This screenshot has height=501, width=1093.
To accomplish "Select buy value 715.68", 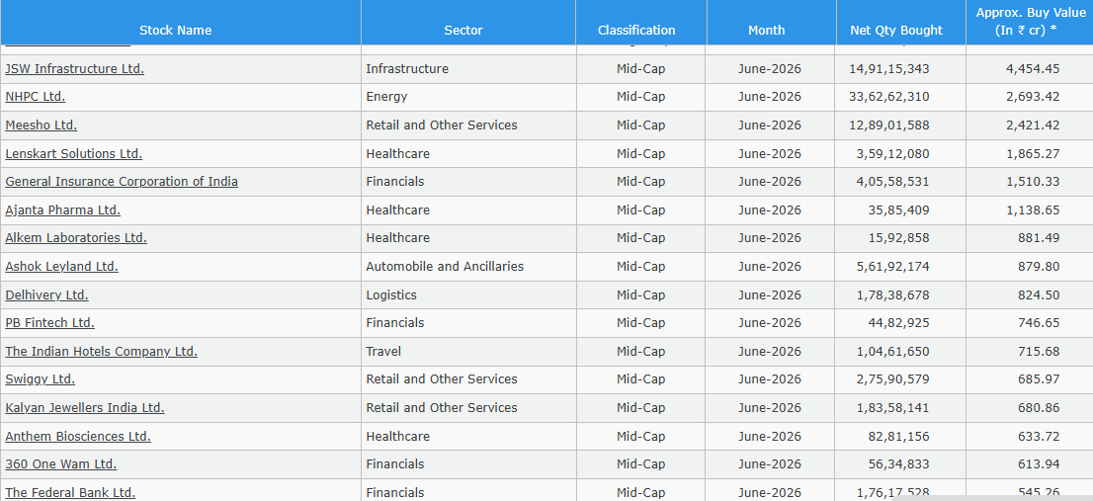I will [1039, 352].
